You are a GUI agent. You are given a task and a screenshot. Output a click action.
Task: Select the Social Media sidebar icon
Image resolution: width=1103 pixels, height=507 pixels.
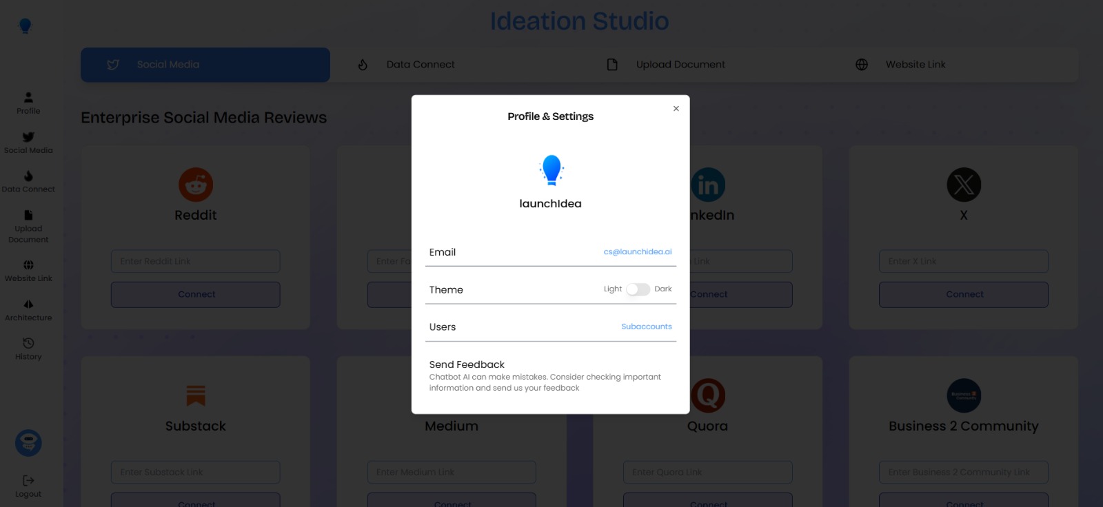pyautogui.click(x=28, y=142)
